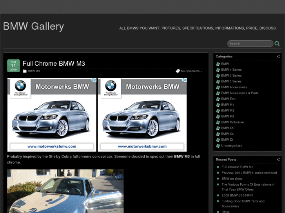This screenshot has height=213, width=285.
Task: Open the BMW M1 category
Action: pos(227,105)
